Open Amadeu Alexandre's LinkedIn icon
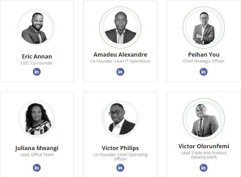The image size is (241, 177). pos(120,72)
